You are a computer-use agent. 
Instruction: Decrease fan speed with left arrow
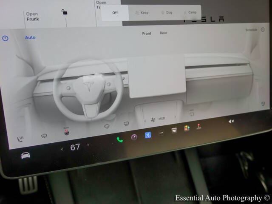(x=145, y=121)
